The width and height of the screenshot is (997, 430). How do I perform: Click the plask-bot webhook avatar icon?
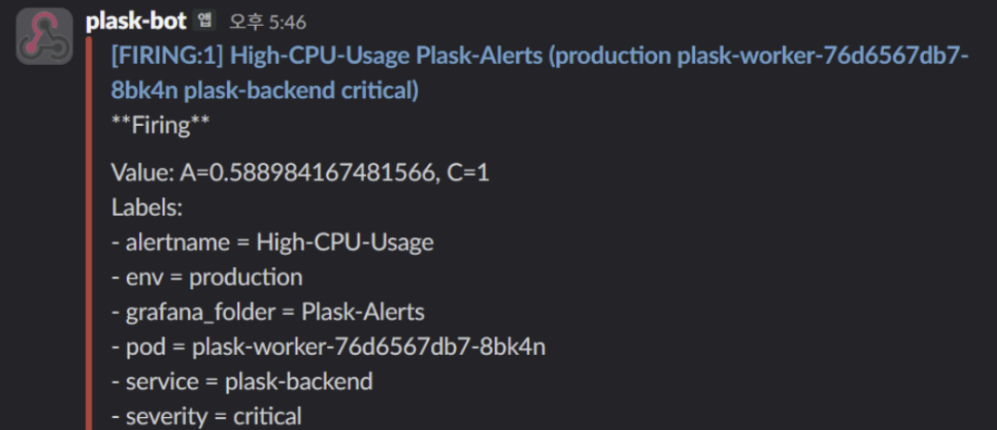[x=44, y=37]
